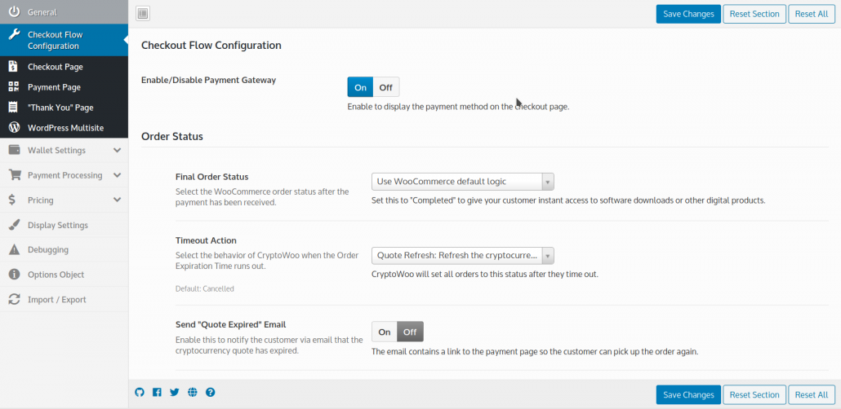Expand the Pricing chevron

pos(117,200)
